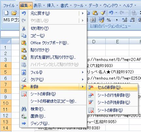Click the Open folder toolbar icon
The width and height of the screenshot is (141, 132).
coord(14,13)
